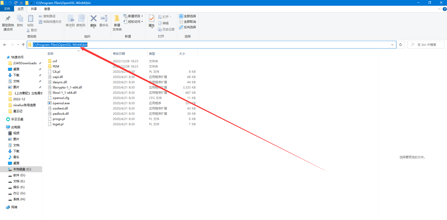Switch to the Home (主页) tab
This screenshot has height=220, width=447.
[21, 9]
